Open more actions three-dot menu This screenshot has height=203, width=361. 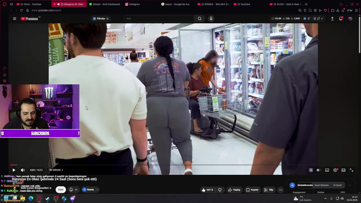click(280, 190)
